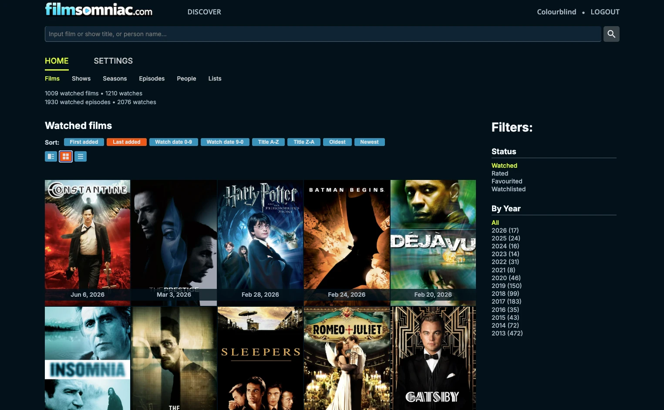The width and height of the screenshot is (664, 410).
Task: Switch to plain list view icon
Action: coord(81,156)
